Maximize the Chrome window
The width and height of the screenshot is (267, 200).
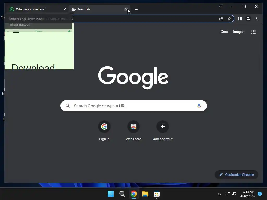[244, 7]
